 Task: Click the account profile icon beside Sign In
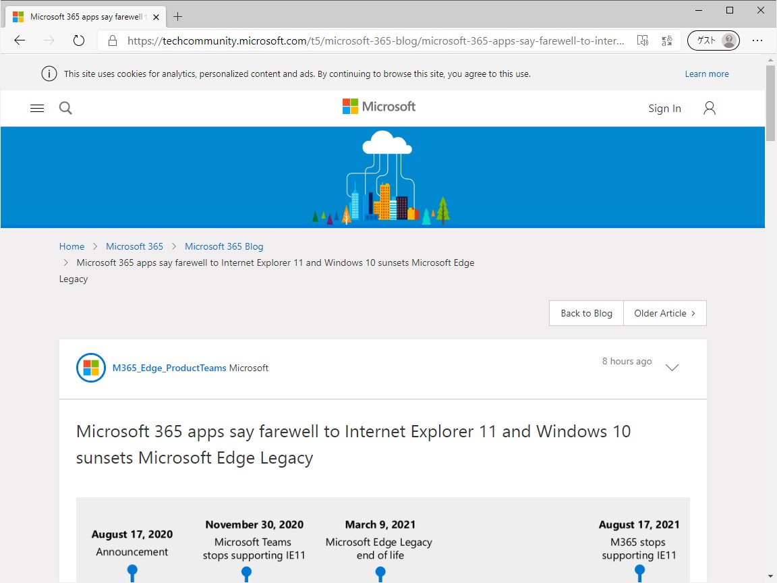pos(709,107)
